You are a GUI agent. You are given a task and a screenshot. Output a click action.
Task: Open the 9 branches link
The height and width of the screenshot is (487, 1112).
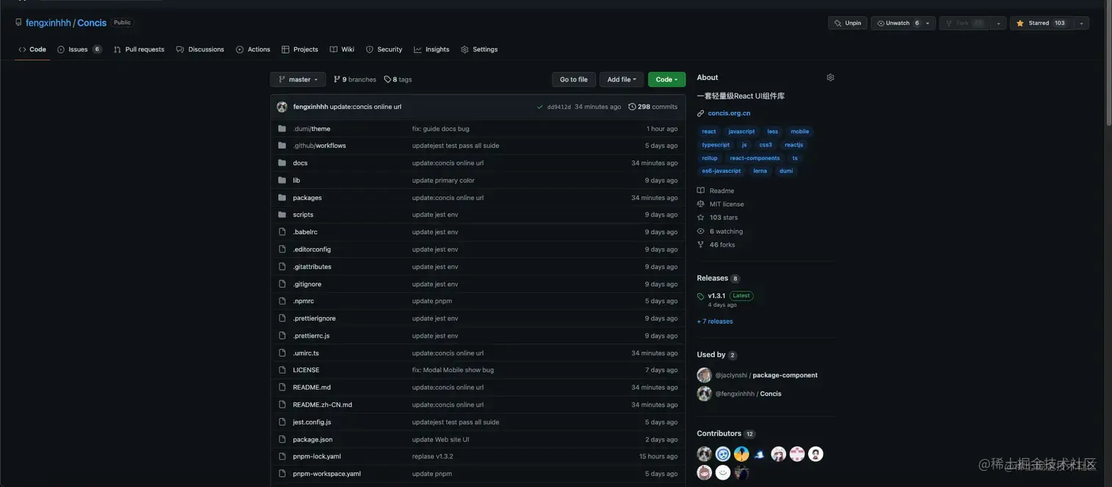(354, 79)
